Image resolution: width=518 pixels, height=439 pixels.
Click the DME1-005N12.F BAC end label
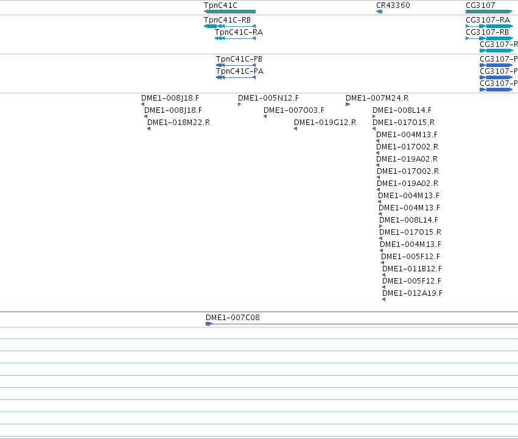point(268,98)
